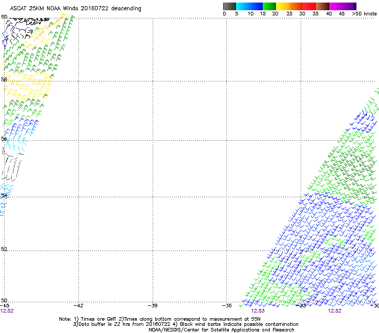Click the latitude label 58
Image resolution: width=379 pixels, height=333 pixels.
click(4, 79)
